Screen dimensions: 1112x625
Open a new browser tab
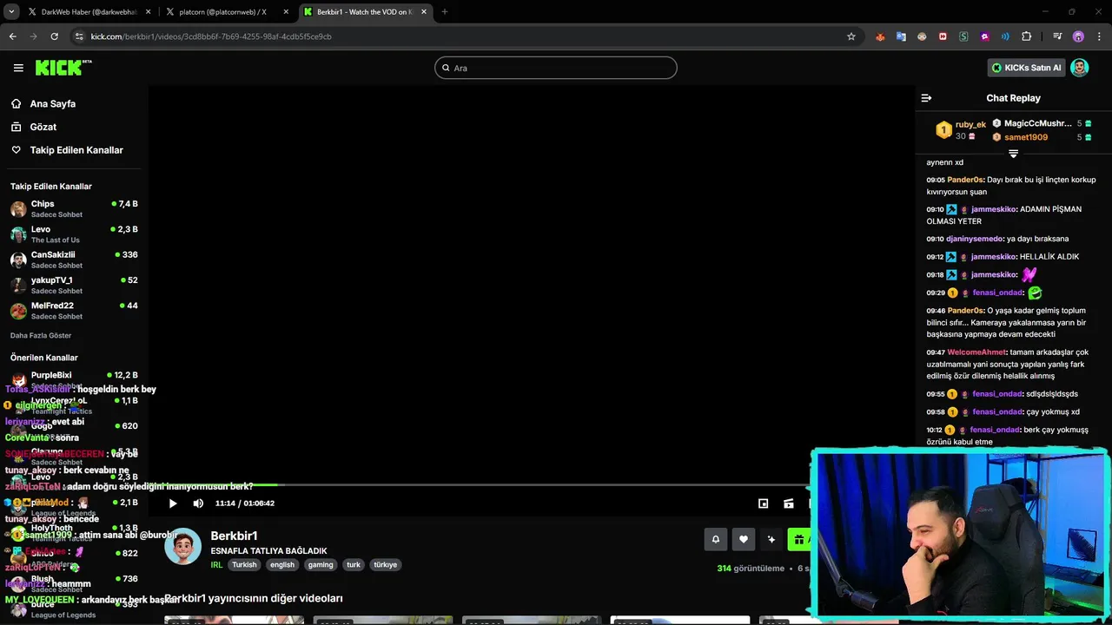pyautogui.click(x=445, y=12)
